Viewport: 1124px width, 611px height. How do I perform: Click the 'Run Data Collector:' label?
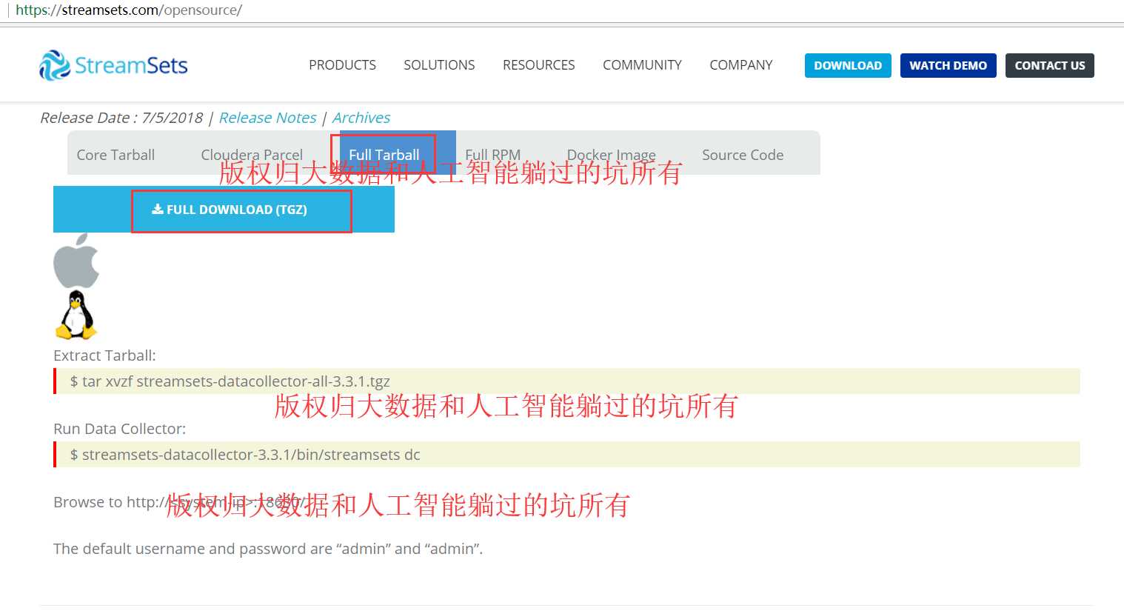[119, 429]
